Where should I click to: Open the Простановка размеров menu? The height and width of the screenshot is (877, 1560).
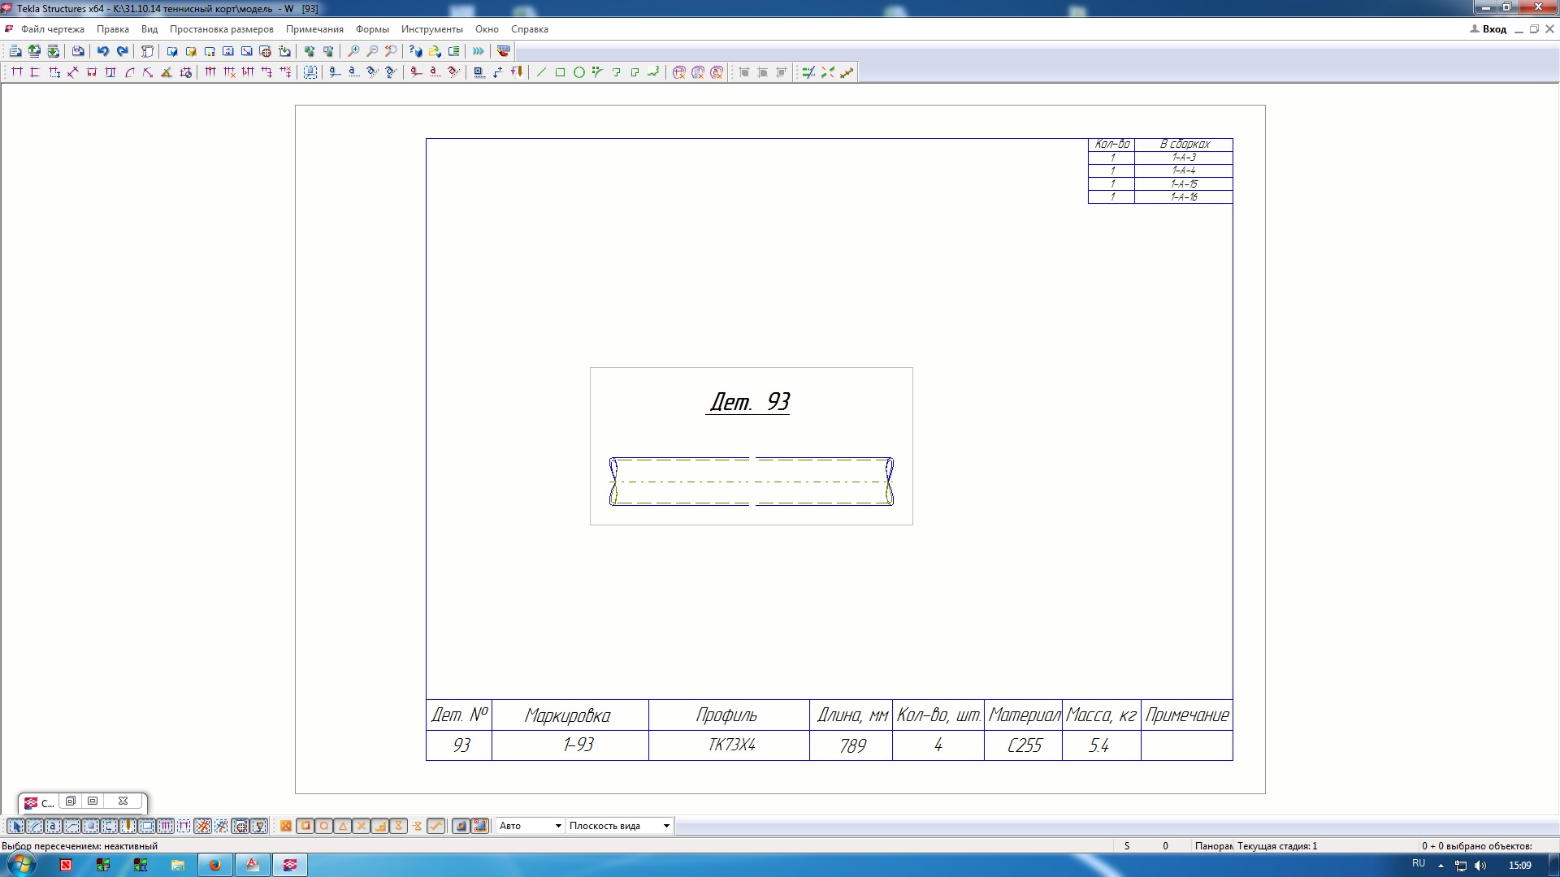221,29
